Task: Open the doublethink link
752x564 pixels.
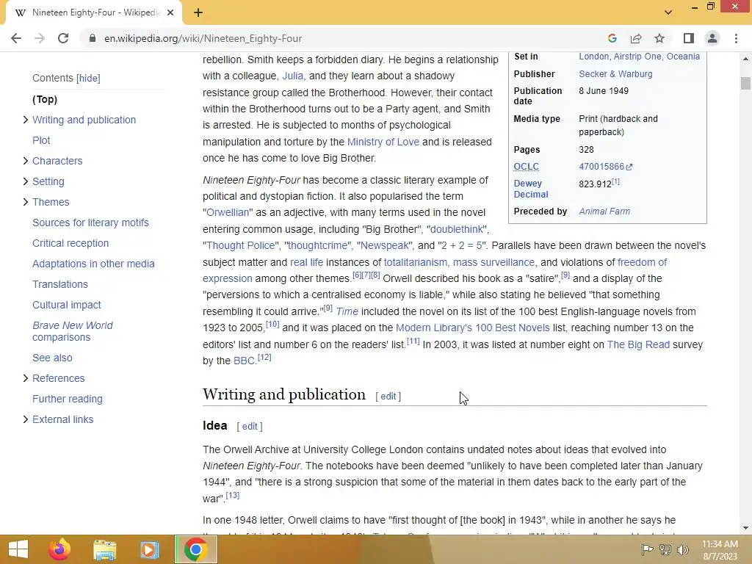Action: [x=457, y=229]
